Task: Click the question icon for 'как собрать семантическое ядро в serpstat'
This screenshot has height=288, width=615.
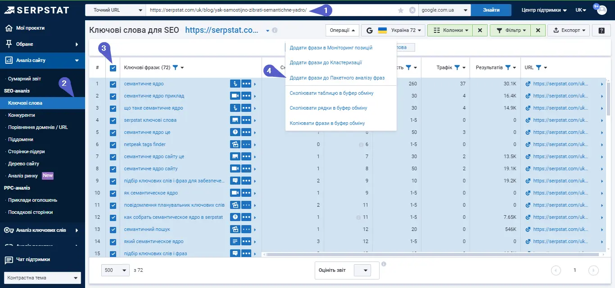Action: click(x=235, y=217)
